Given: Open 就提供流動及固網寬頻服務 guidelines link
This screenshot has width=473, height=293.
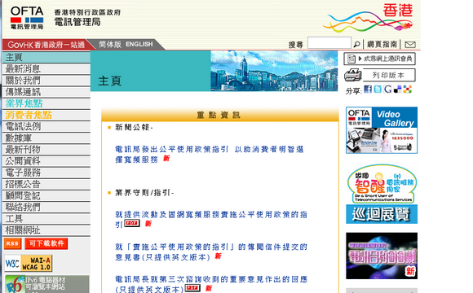Looking at the screenshot, I should pos(211,219).
